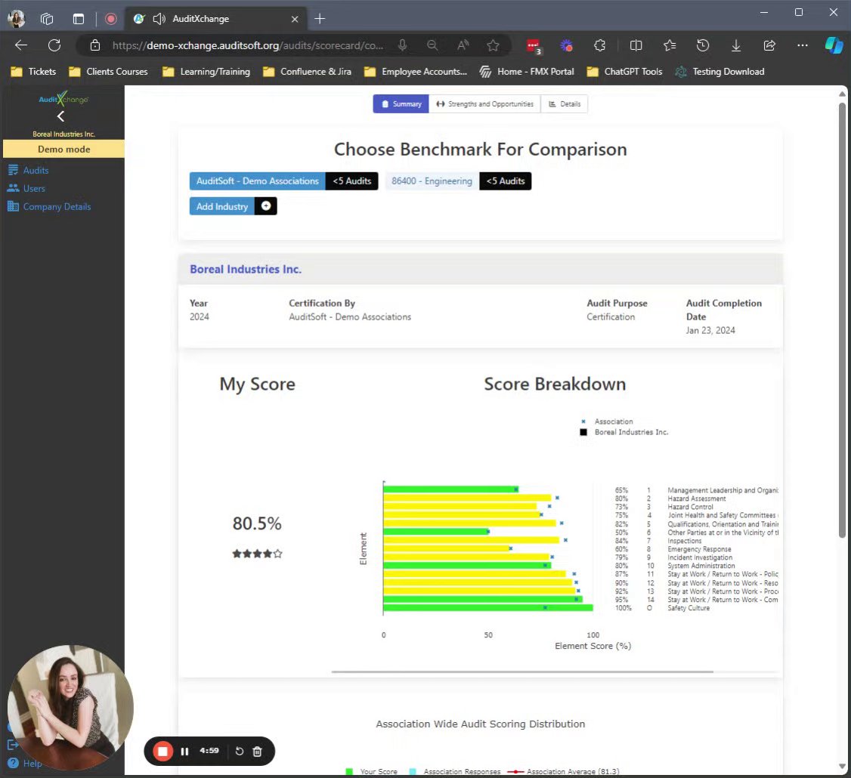Stop the screen recording
This screenshot has height=778, width=851.
pos(162,752)
